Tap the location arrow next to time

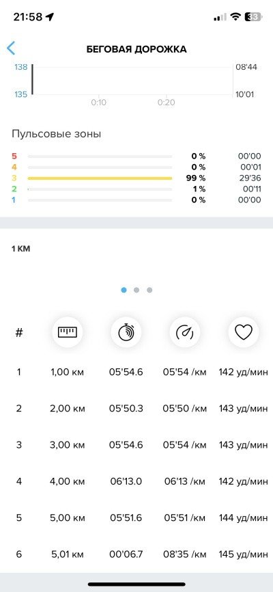[49, 16]
